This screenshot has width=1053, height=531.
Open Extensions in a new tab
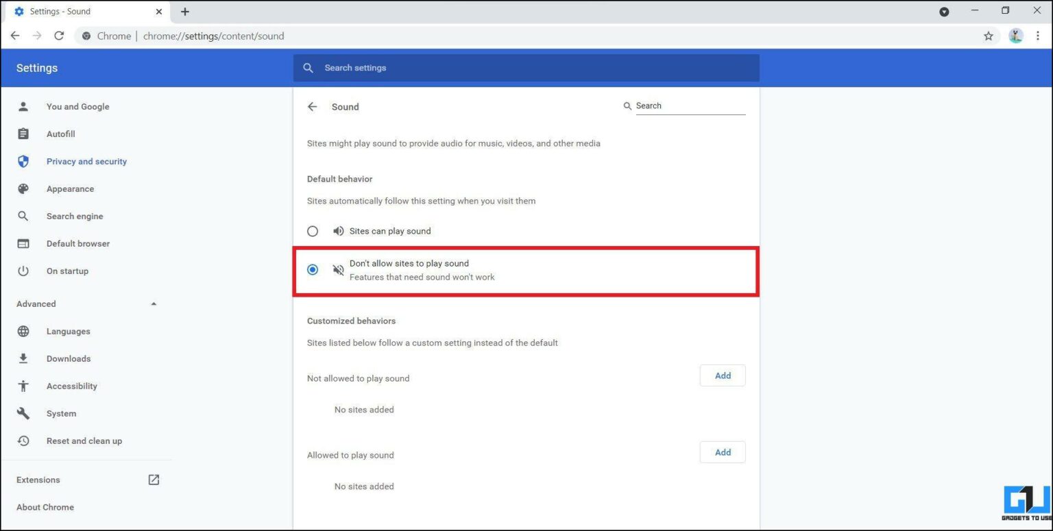click(154, 480)
